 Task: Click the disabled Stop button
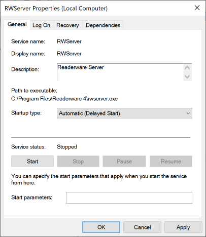(78, 162)
